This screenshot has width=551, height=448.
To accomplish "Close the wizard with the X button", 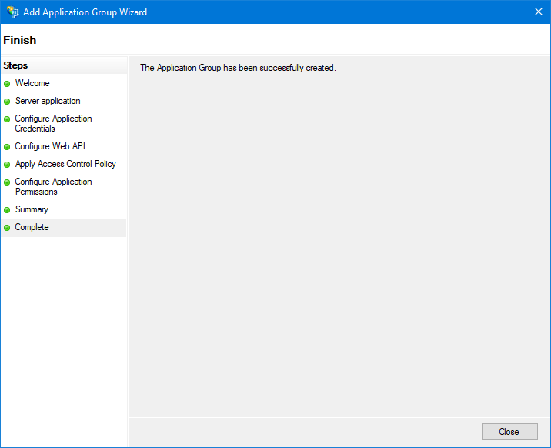I will click(x=539, y=12).
